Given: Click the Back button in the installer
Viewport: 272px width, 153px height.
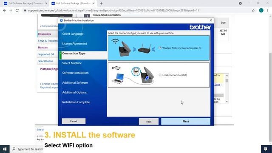Looking at the screenshot, I should [x=149, y=122].
